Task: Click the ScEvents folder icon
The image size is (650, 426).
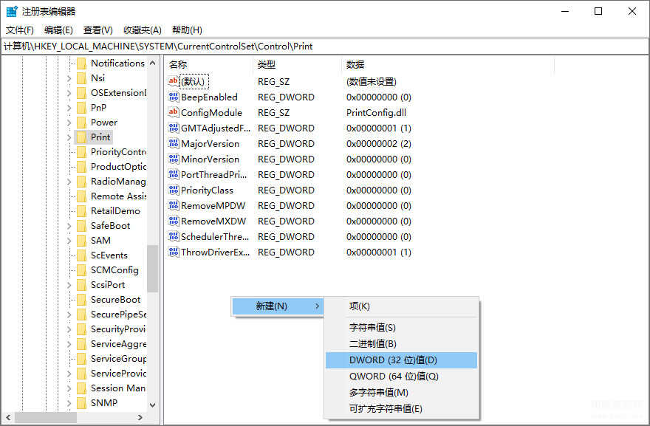Action: (82, 255)
